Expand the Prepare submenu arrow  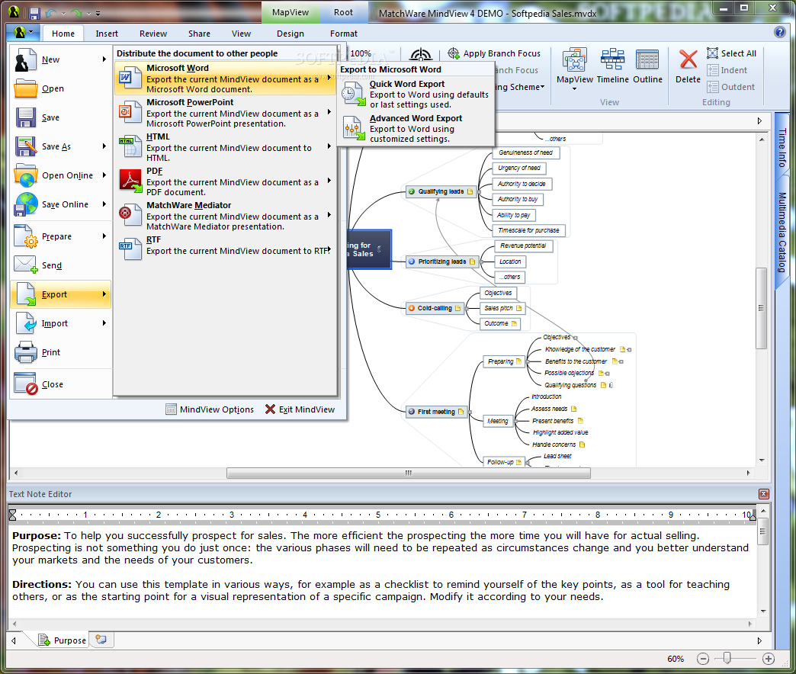(x=104, y=236)
